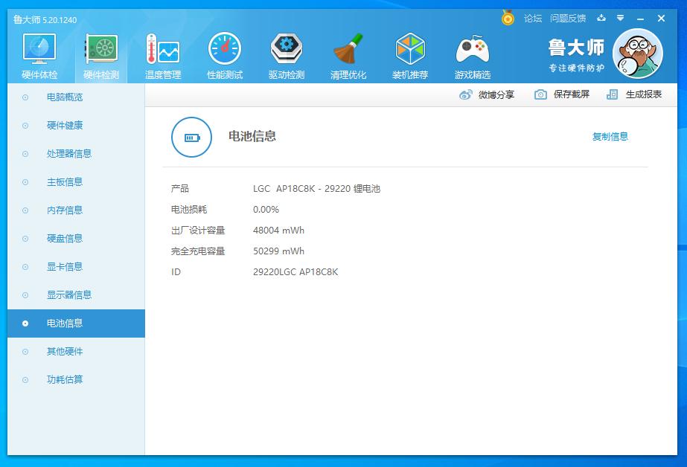This screenshot has height=467, width=687.
Task: Open the 清理优化 cleanup broom icon
Action: [x=348, y=57]
